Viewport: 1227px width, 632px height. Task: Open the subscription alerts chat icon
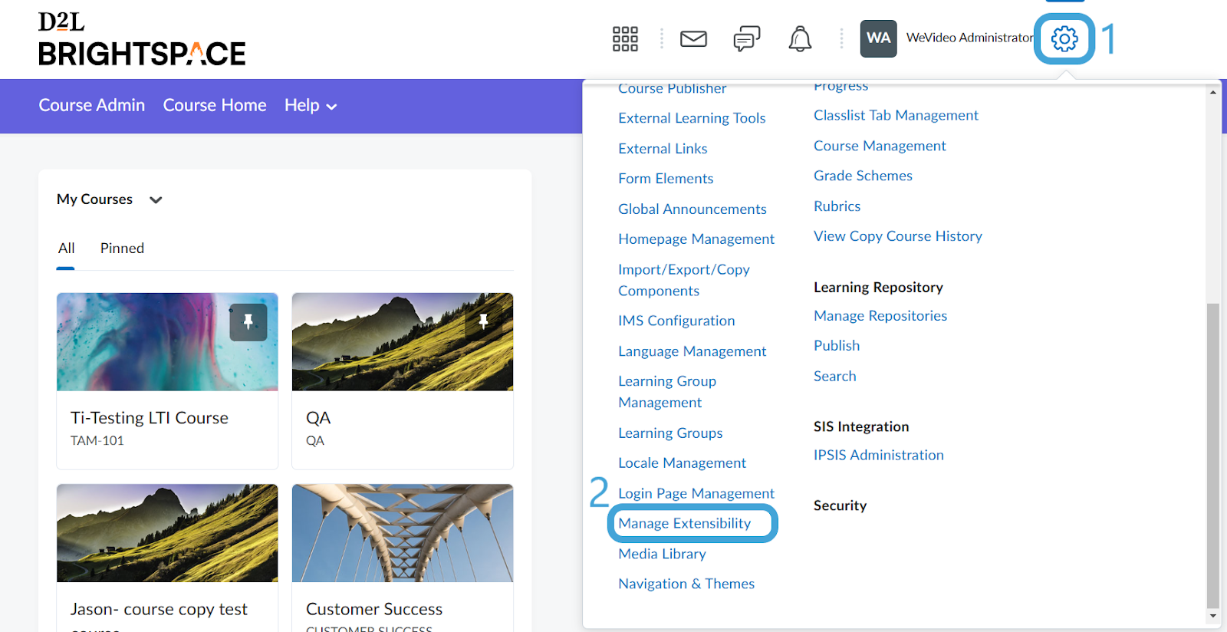tap(746, 38)
